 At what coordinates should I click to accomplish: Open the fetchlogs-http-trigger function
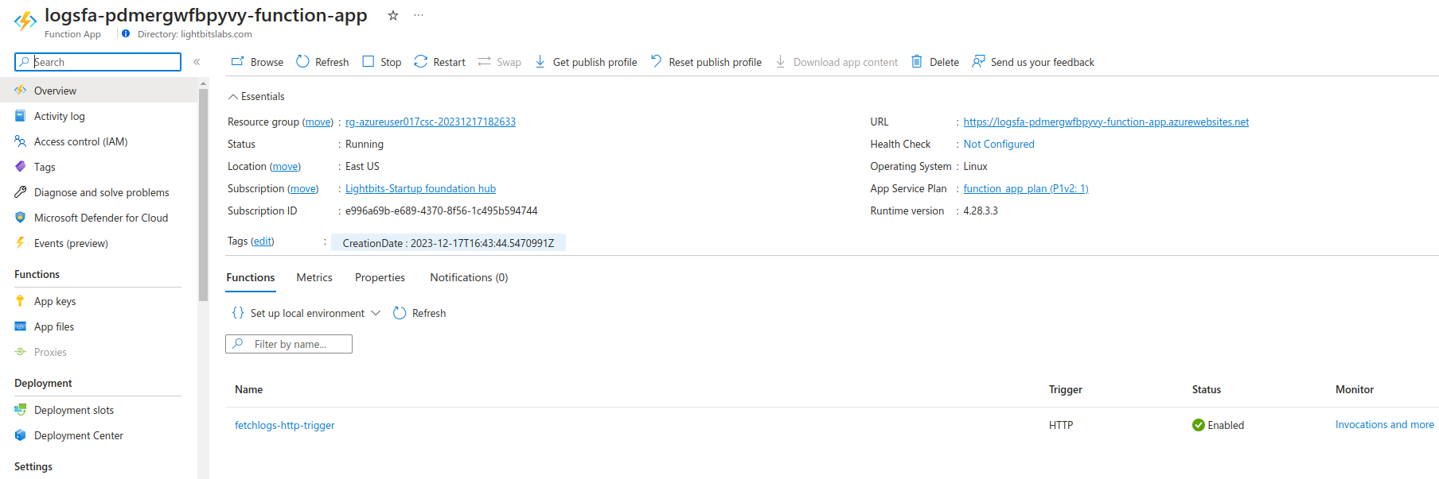tap(285, 425)
